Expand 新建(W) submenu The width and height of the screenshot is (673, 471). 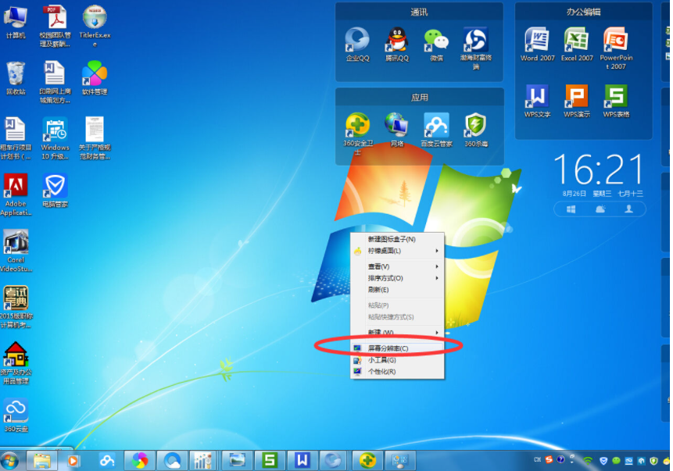click(397, 332)
